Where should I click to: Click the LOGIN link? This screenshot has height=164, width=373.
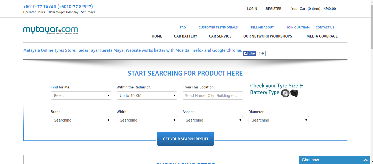(x=252, y=9)
